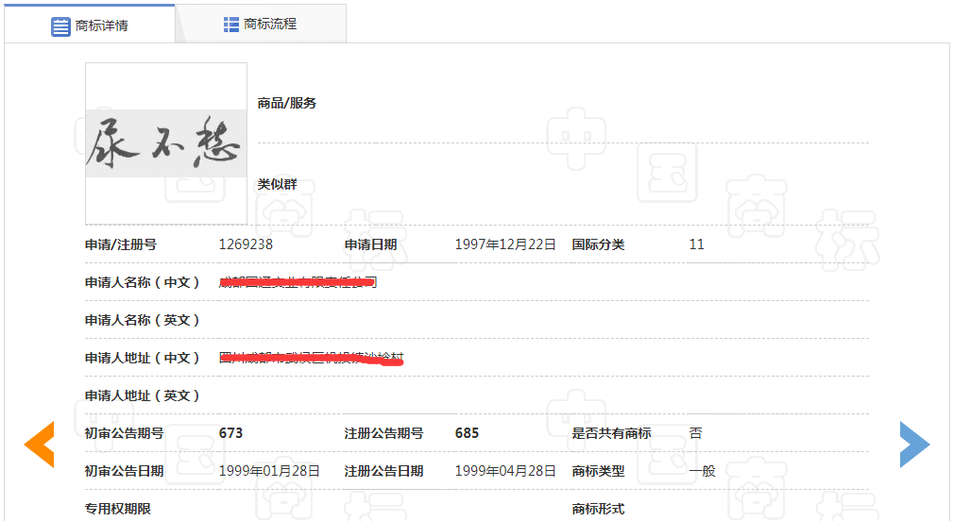The height and width of the screenshot is (521, 954).
Task: Select registration number 1269238
Action: click(246, 244)
